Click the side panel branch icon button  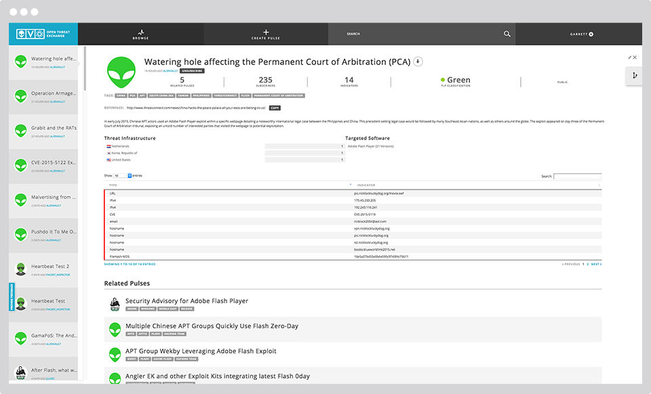pyautogui.click(x=635, y=76)
